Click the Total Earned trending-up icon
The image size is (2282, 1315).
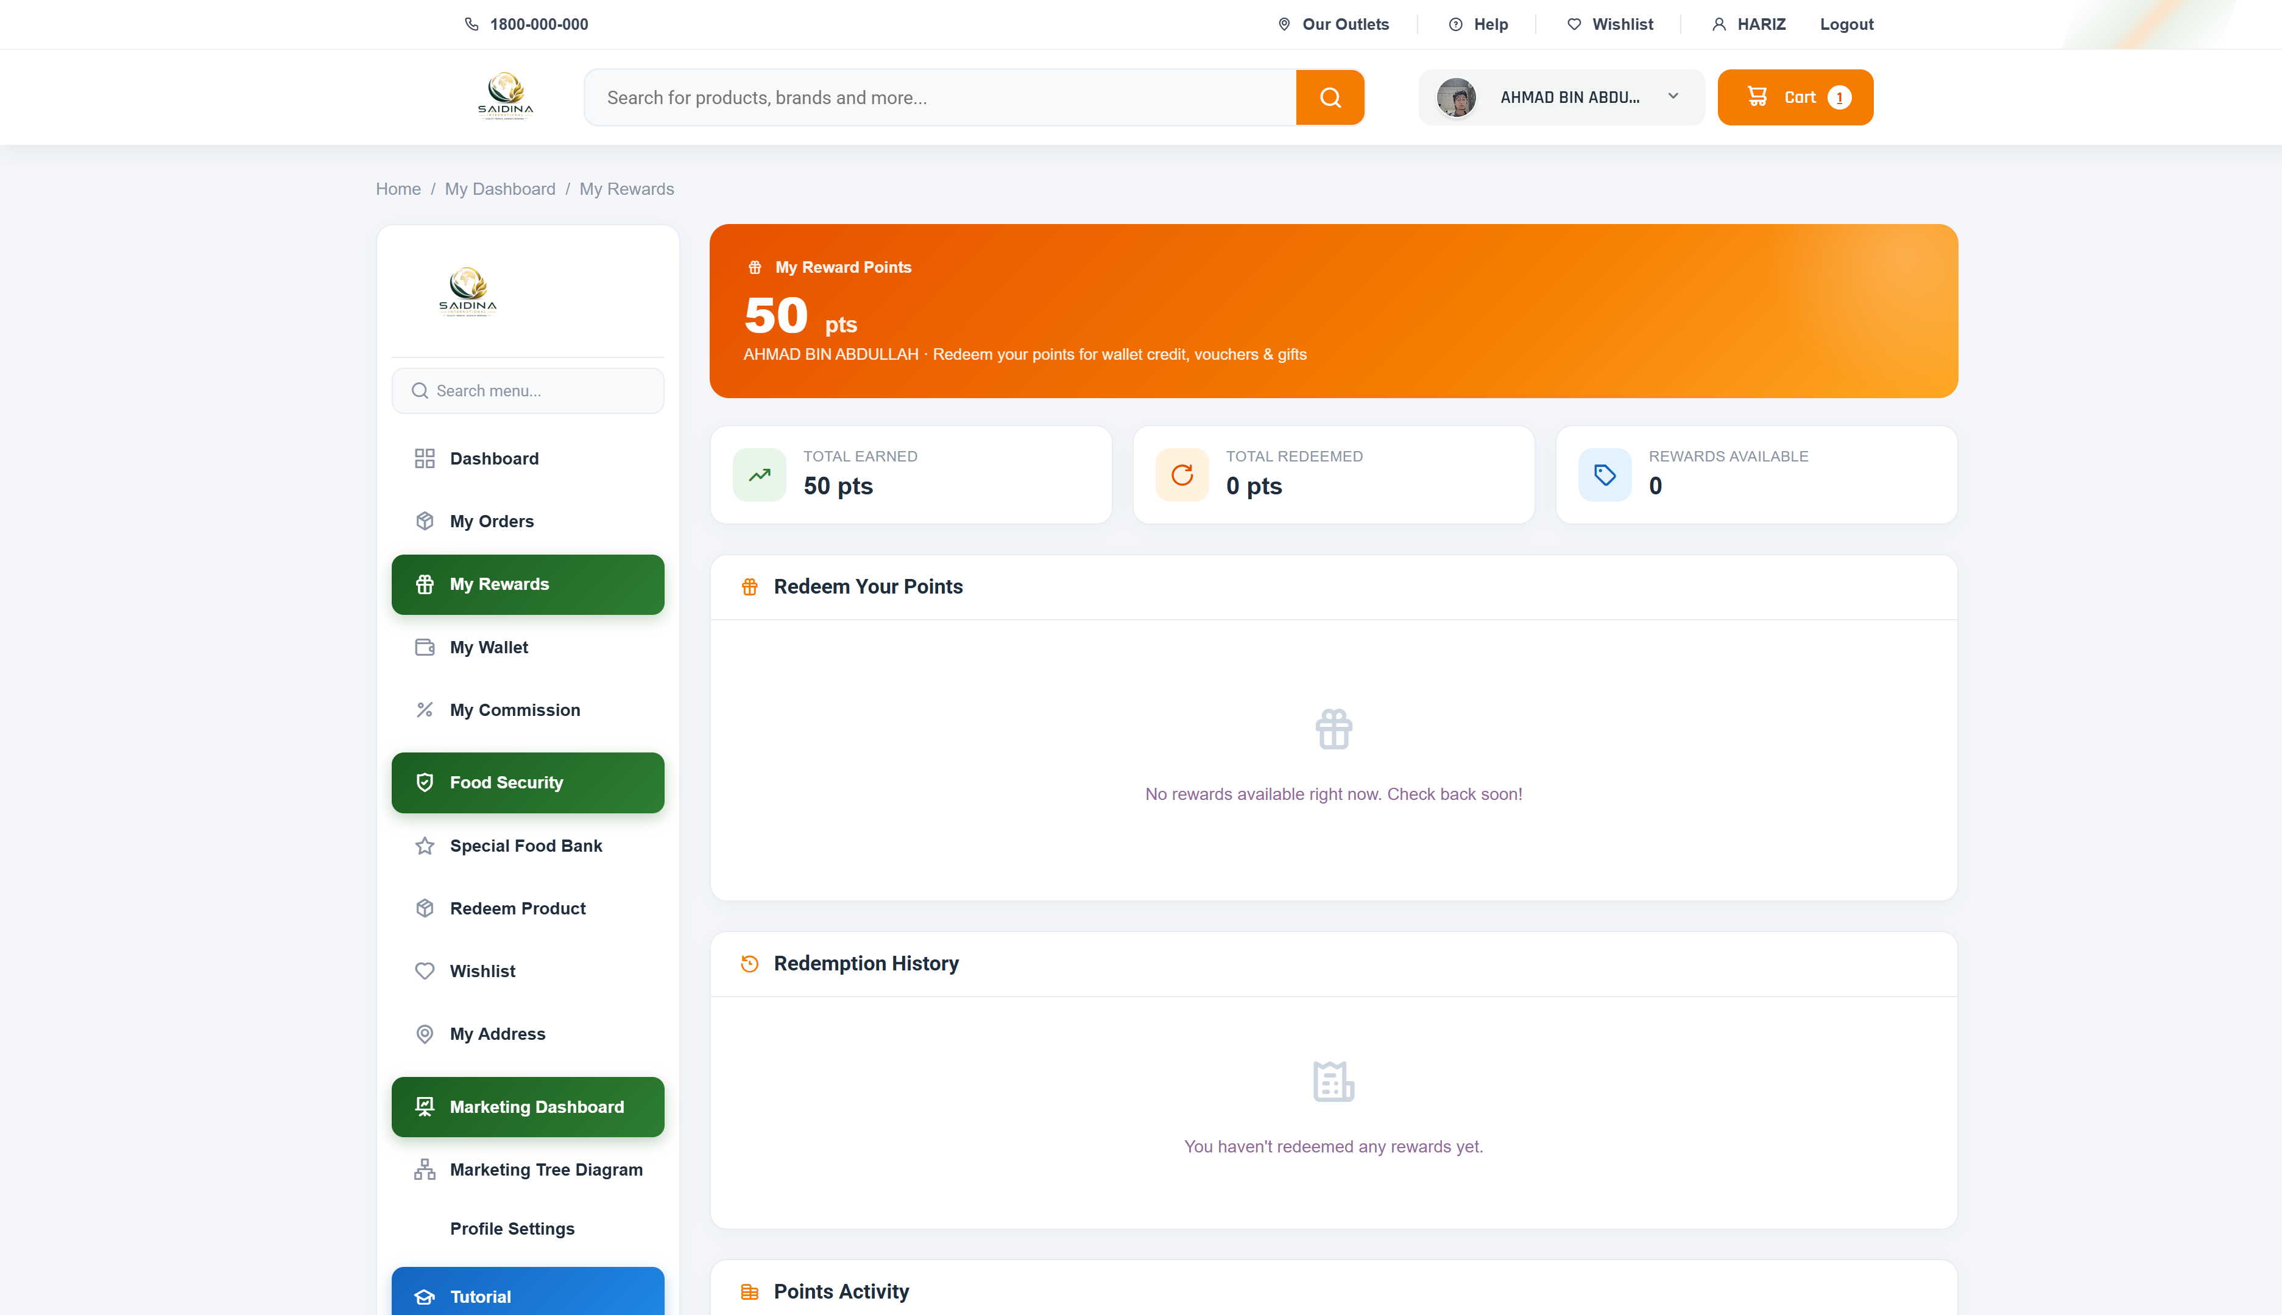pyautogui.click(x=759, y=475)
